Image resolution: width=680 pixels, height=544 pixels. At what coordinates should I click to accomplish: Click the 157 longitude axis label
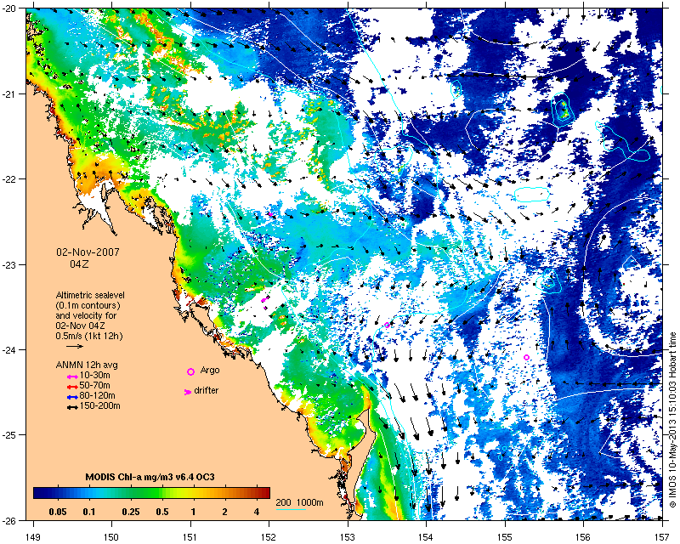coord(663,537)
